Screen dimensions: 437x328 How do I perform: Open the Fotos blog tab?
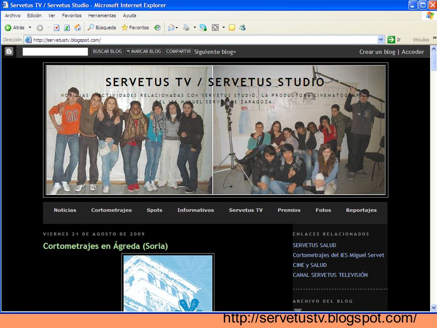(x=323, y=210)
